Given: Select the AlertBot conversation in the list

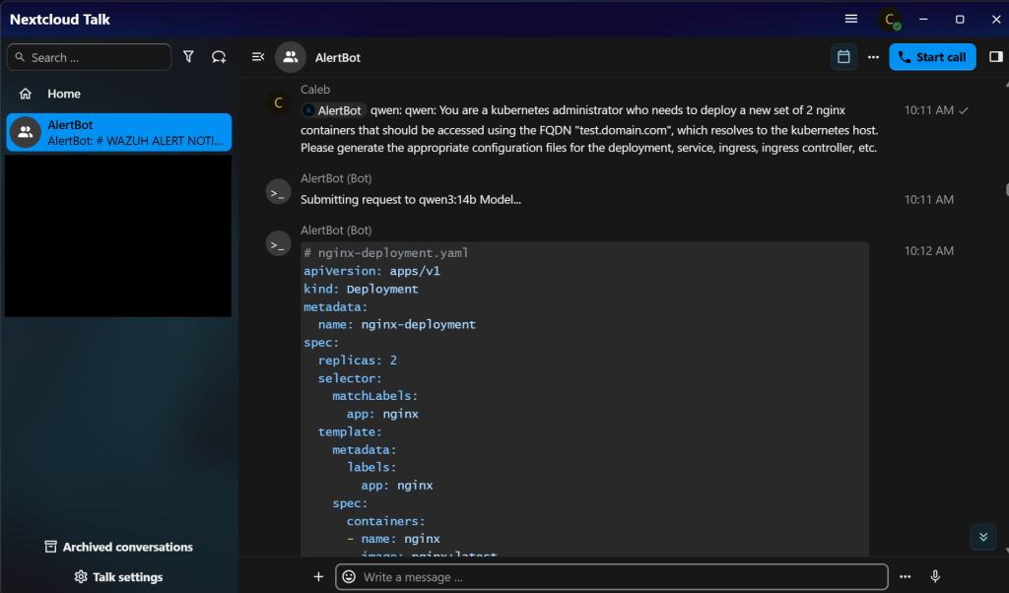Looking at the screenshot, I should click(x=118, y=133).
